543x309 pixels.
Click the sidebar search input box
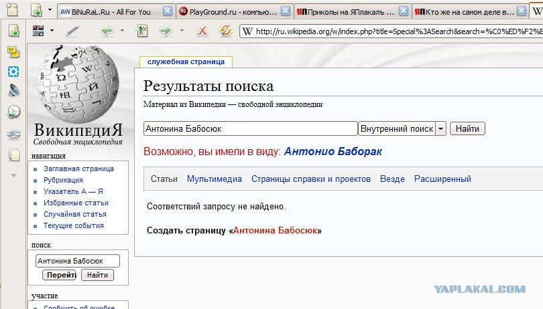click(78, 261)
